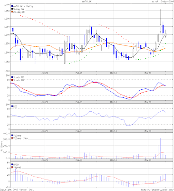Click the 1300 price axis value
The image size is (174, 191).
tap(7, 19)
